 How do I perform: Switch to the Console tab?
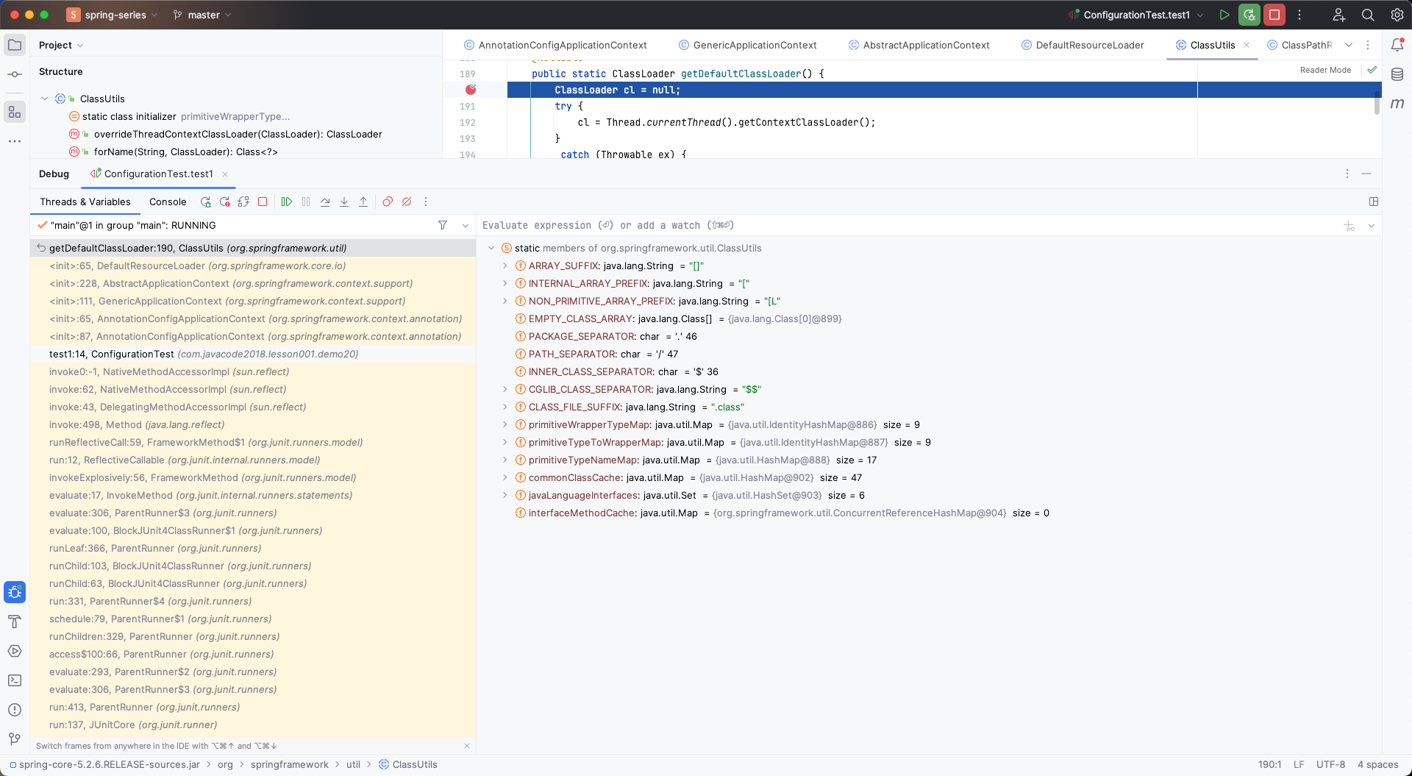point(168,202)
